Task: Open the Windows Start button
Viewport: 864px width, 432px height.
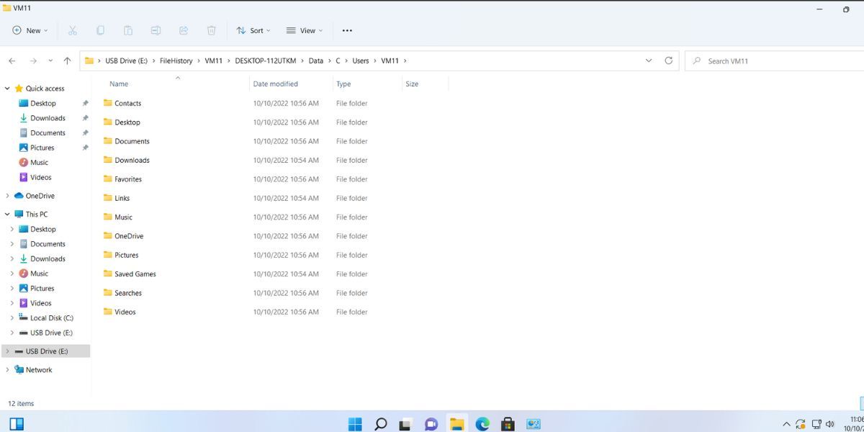Action: click(355, 424)
